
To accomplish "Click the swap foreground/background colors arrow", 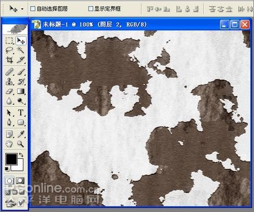I will (x=21, y=155).
